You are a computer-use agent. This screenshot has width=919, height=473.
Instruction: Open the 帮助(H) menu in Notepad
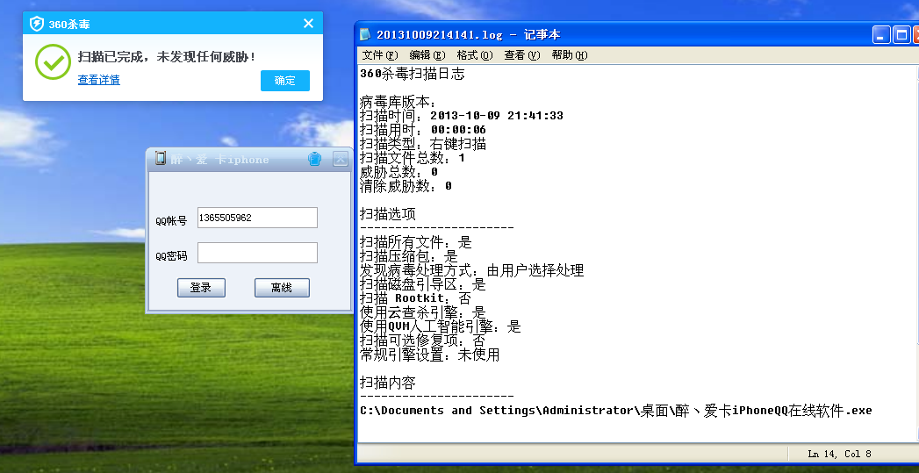[569, 55]
